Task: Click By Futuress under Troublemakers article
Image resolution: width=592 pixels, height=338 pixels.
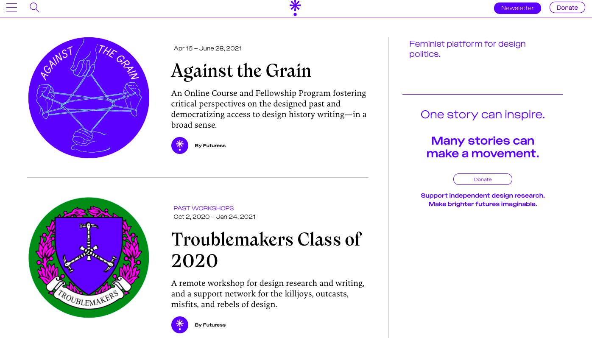Action: point(210,325)
